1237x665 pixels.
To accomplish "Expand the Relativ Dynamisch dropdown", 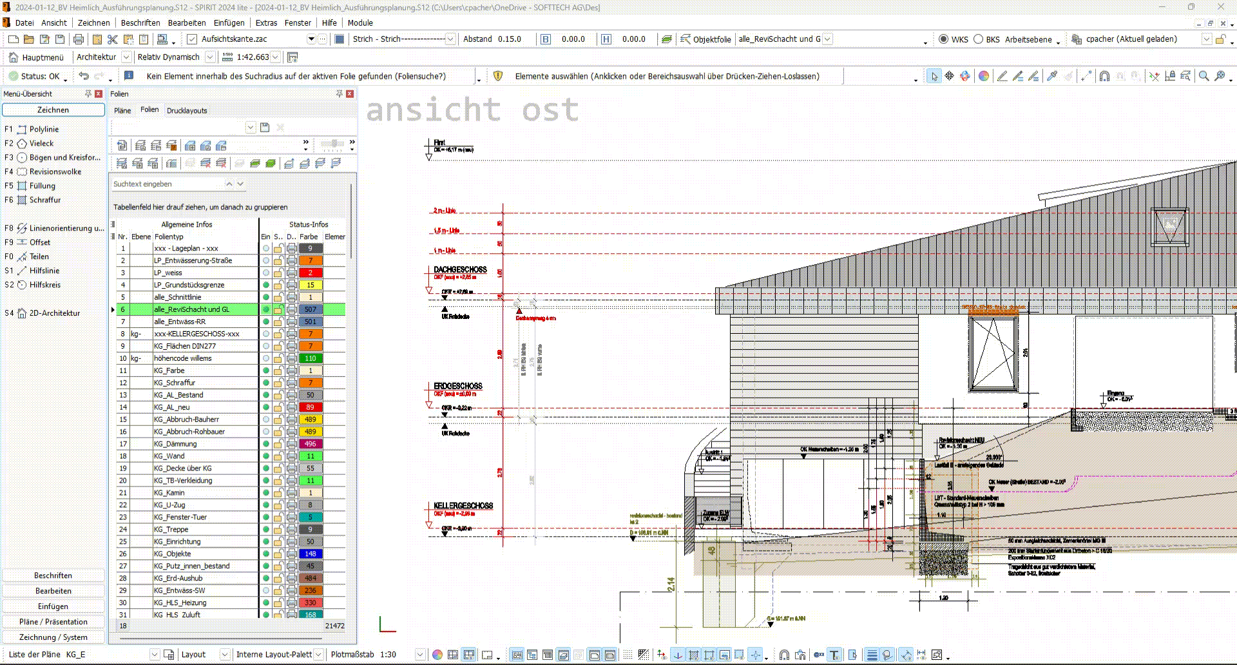I will [x=210, y=57].
